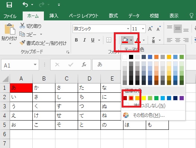196x148 pixels.
Task: Select row header 3
Action: pyautogui.click(x=5, y=106)
